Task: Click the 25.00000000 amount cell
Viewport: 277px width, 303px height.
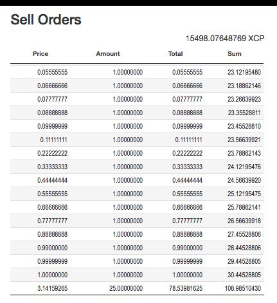Action: click(x=126, y=288)
